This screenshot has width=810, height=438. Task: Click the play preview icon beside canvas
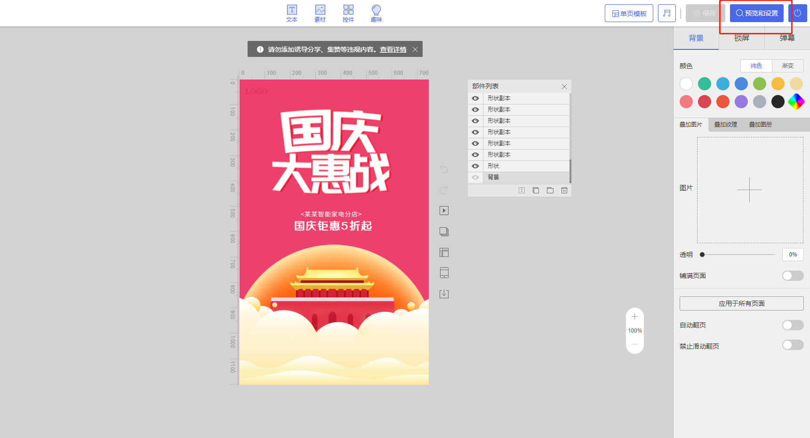point(444,211)
